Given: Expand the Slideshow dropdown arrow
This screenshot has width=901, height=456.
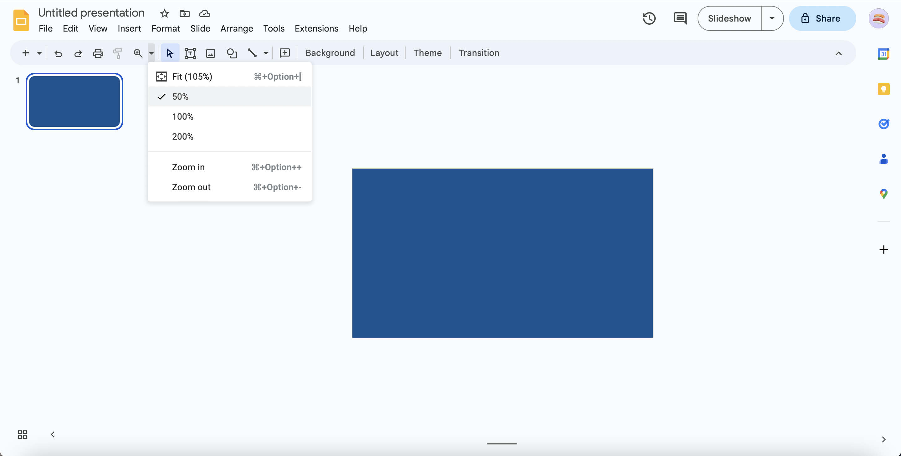Looking at the screenshot, I should coord(772,18).
